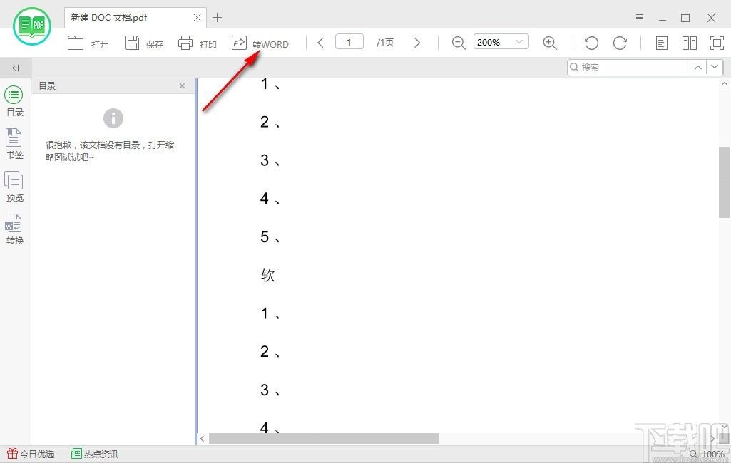Screen dimensions: 731x463
Task: Click the 搜索 search field
Action: pyautogui.click(x=628, y=67)
